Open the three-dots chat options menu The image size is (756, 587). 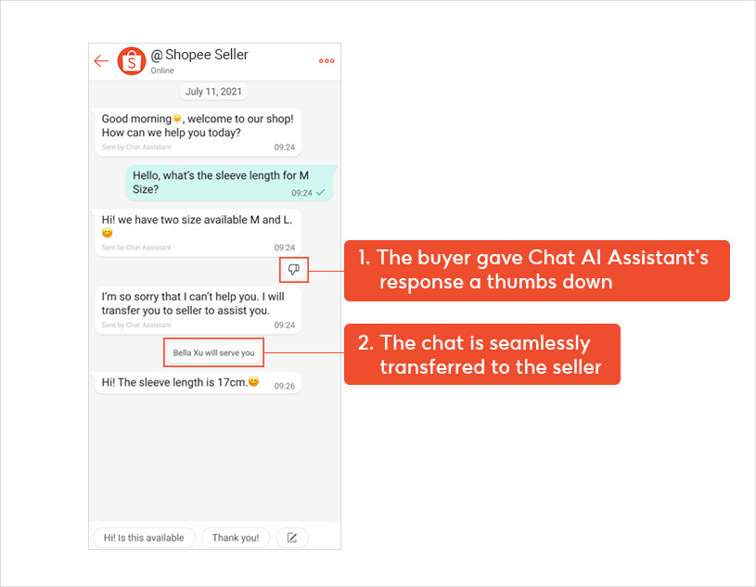coord(327,60)
